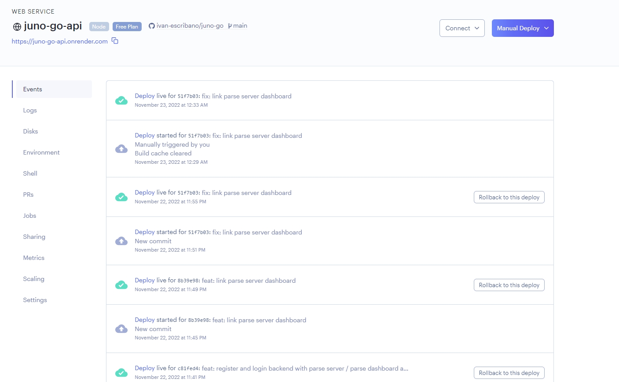View the Metrics section
This screenshot has height=382, width=619.
tap(33, 258)
